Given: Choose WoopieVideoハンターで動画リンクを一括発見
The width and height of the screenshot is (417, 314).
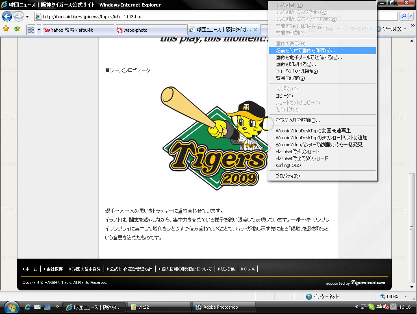Looking at the screenshot, I should (322, 145).
